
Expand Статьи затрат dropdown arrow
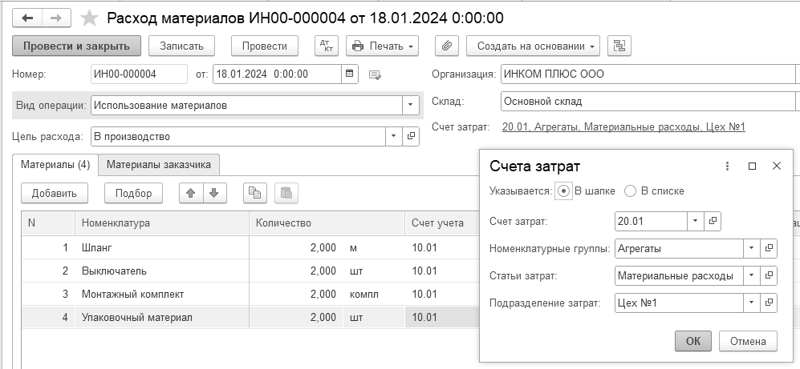click(x=752, y=276)
